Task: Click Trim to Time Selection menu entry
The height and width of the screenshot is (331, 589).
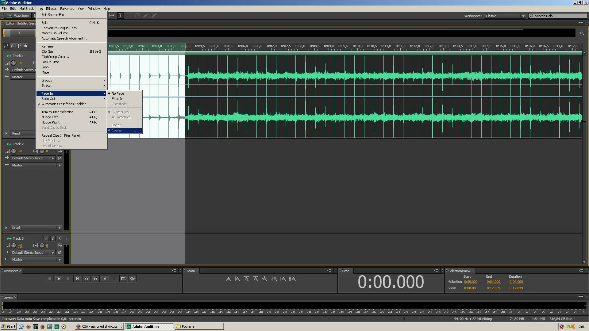Action: pyautogui.click(x=57, y=112)
